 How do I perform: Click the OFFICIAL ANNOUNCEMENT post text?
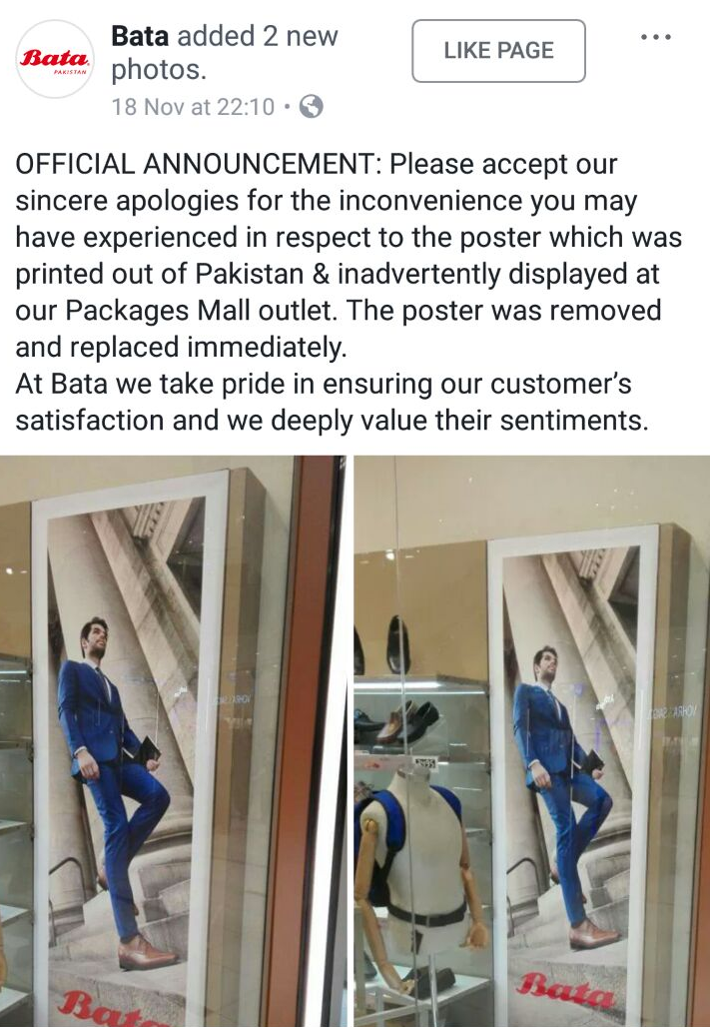(x=349, y=292)
